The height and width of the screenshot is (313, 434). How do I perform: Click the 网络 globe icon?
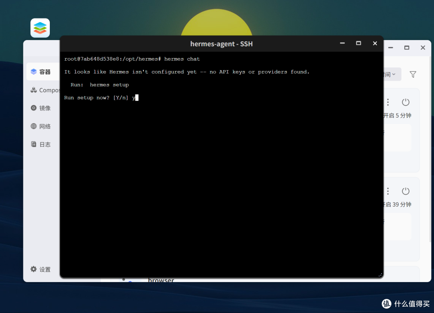pos(33,126)
